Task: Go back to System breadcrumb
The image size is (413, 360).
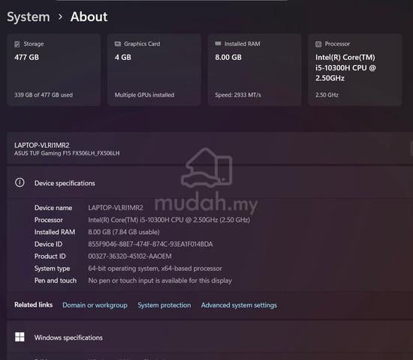Action: click(x=29, y=16)
